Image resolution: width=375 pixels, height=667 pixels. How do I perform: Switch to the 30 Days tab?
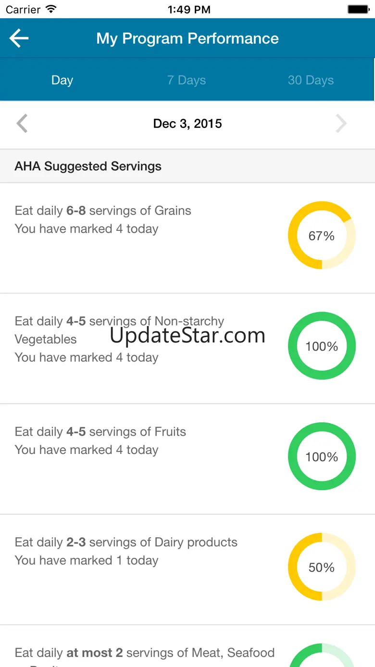[311, 80]
